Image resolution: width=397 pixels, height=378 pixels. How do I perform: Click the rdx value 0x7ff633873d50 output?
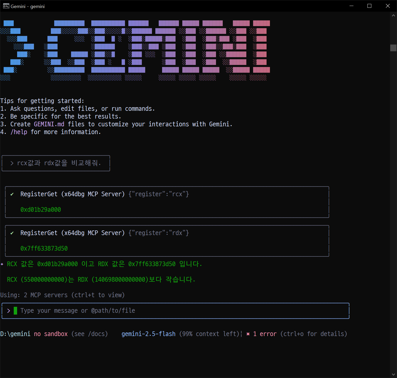click(44, 249)
